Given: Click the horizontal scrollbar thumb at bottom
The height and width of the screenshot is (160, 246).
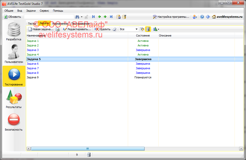Looking at the screenshot, I should coord(87,149).
